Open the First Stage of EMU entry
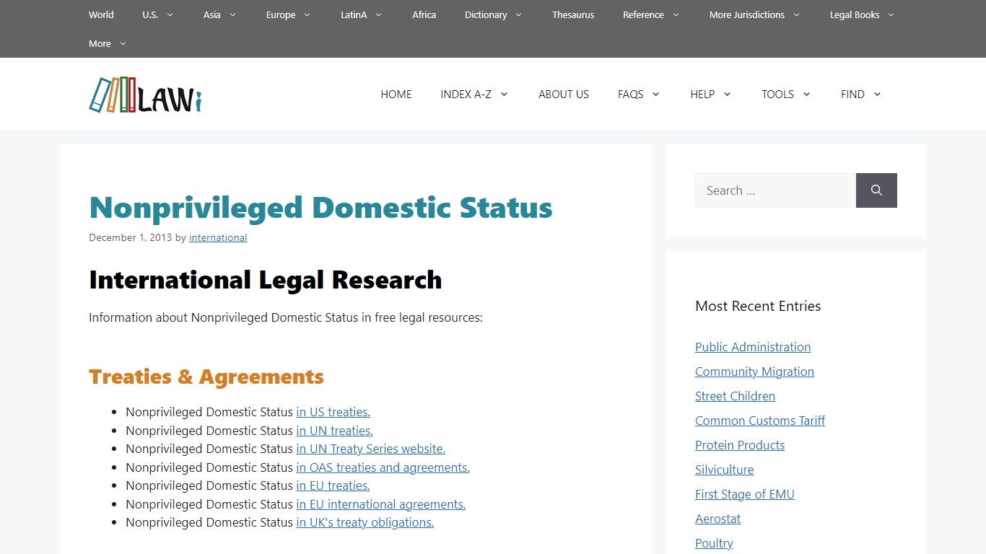The height and width of the screenshot is (554, 986). pyautogui.click(x=745, y=494)
